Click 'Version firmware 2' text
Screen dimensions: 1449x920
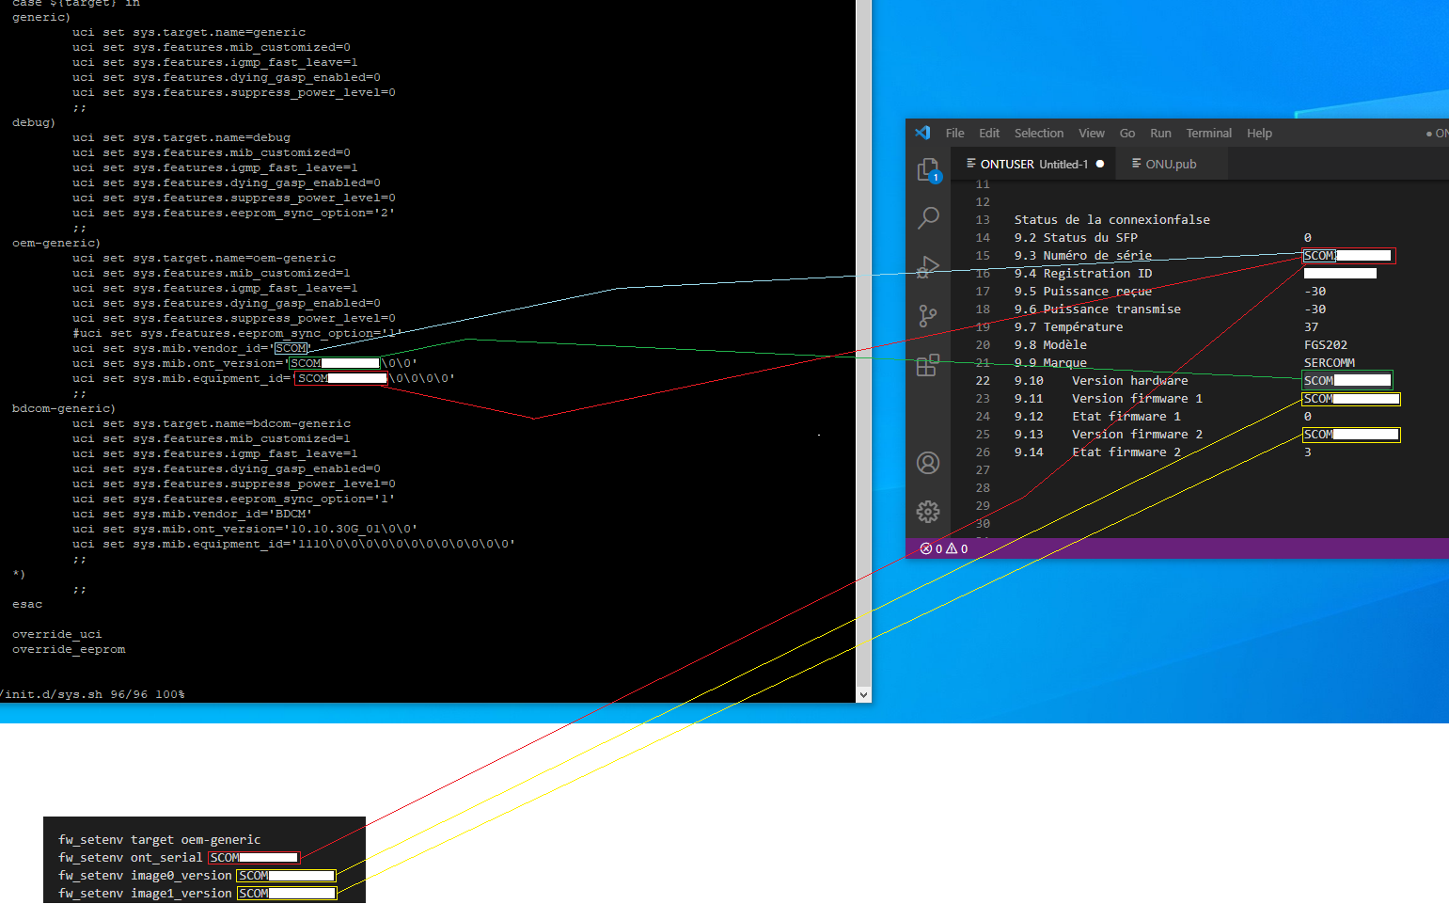point(1137,435)
